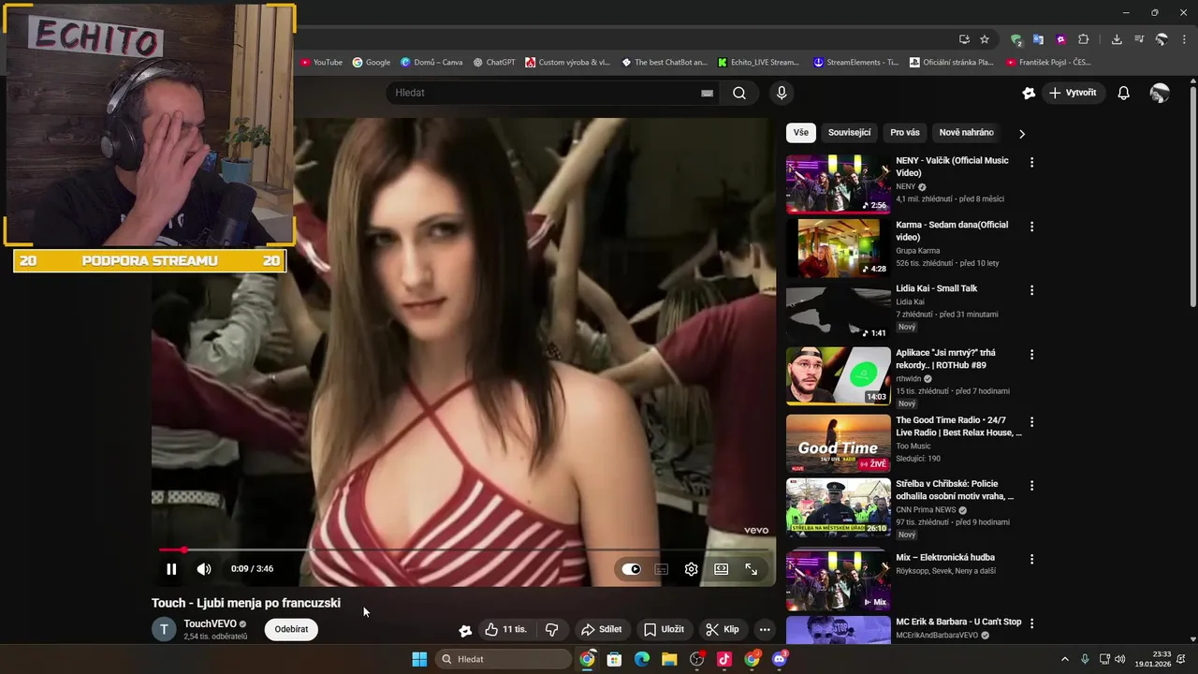Bookmark this page with star icon

click(x=985, y=39)
